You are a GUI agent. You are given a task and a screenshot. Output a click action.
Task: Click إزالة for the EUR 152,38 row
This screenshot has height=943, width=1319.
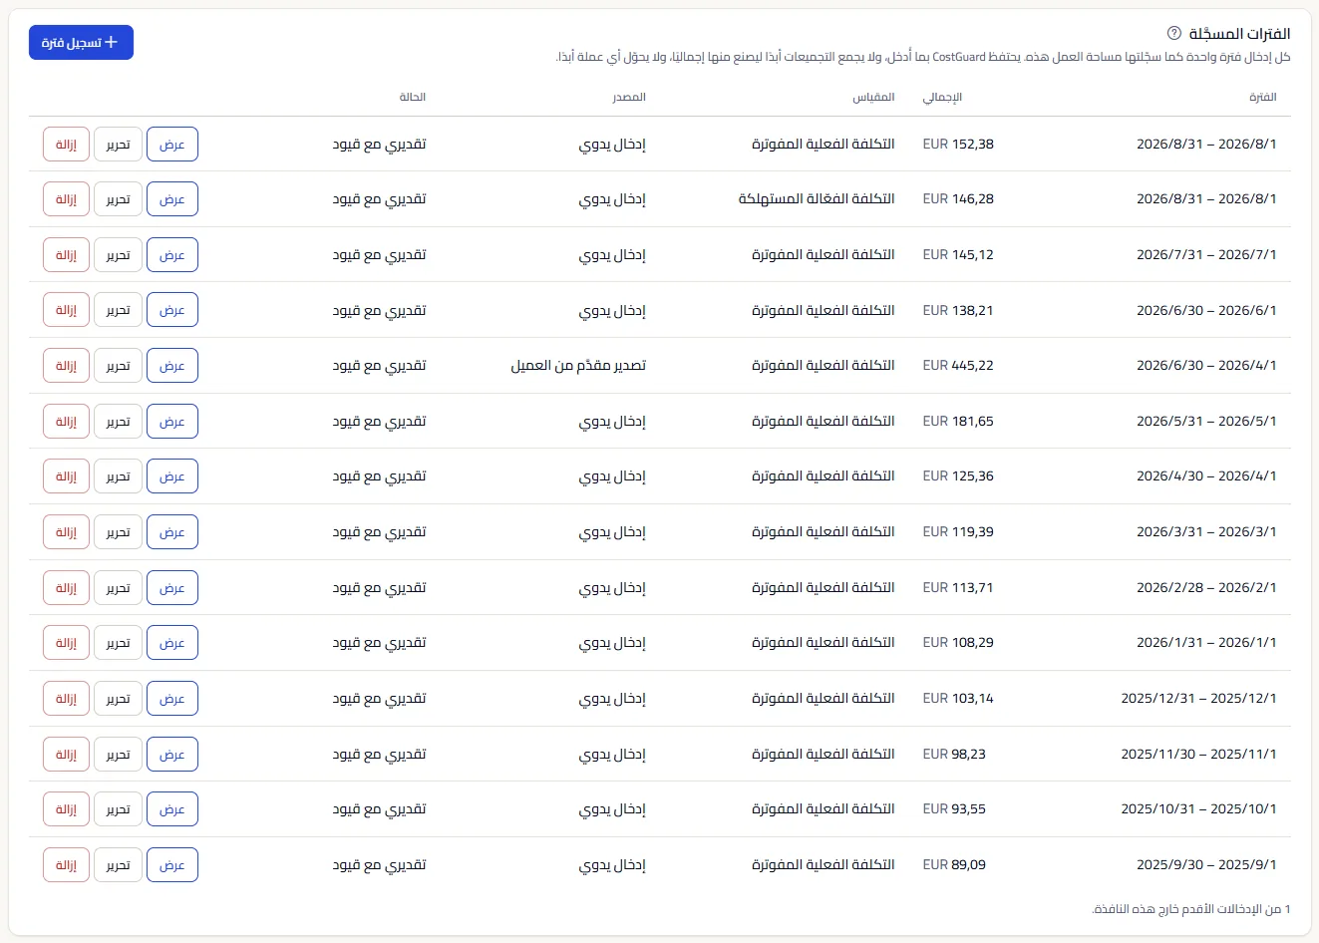pyautogui.click(x=66, y=145)
